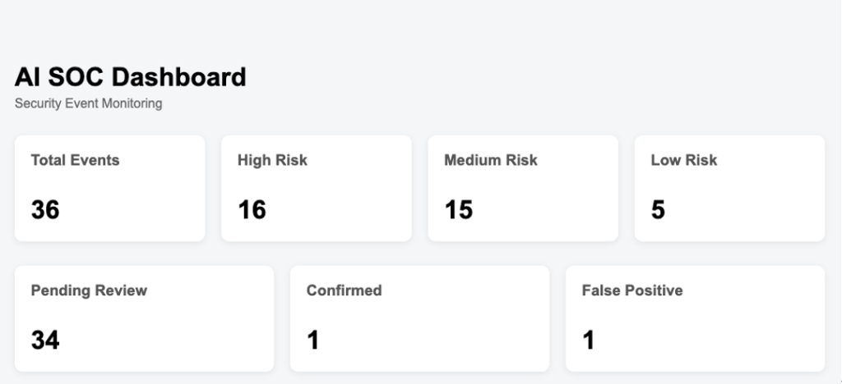842x384 pixels.
Task: Click the Low Risk count 5
Action: [658, 209]
